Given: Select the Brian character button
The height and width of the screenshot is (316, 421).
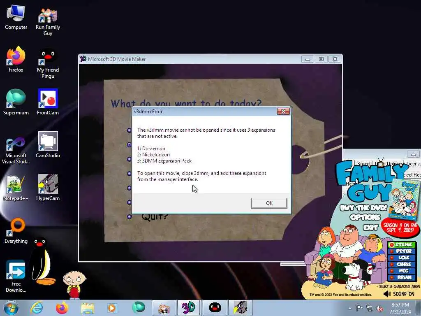Looking at the screenshot, I should 402,277.
